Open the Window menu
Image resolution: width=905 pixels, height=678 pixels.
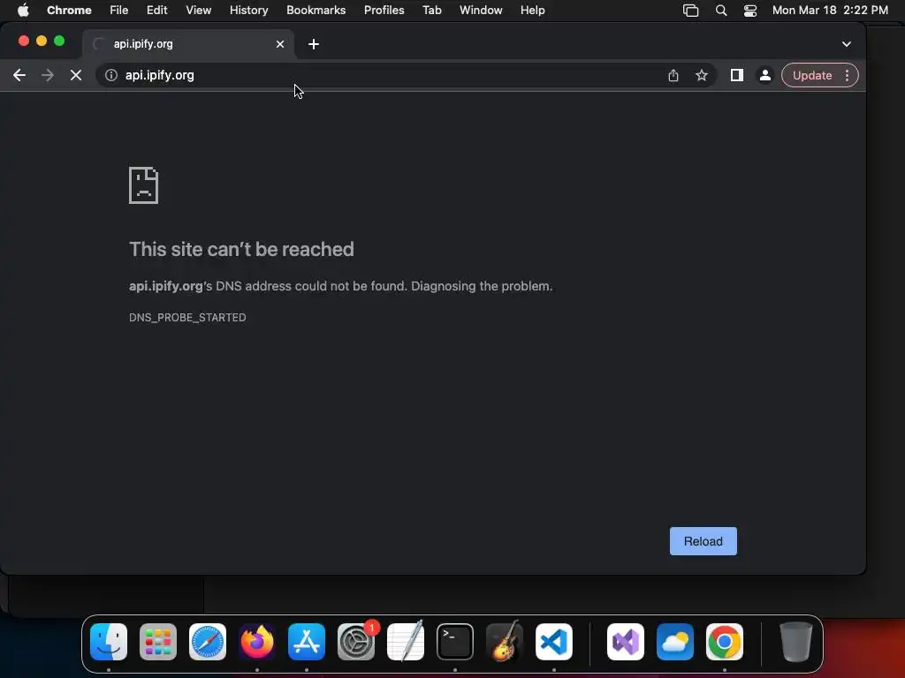481,11
